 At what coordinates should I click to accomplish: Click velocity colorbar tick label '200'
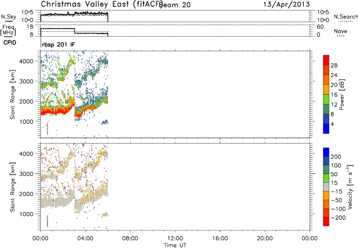pyautogui.click(x=336, y=157)
